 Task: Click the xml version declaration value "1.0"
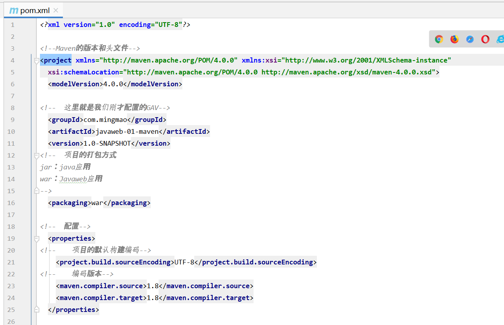coord(105,25)
